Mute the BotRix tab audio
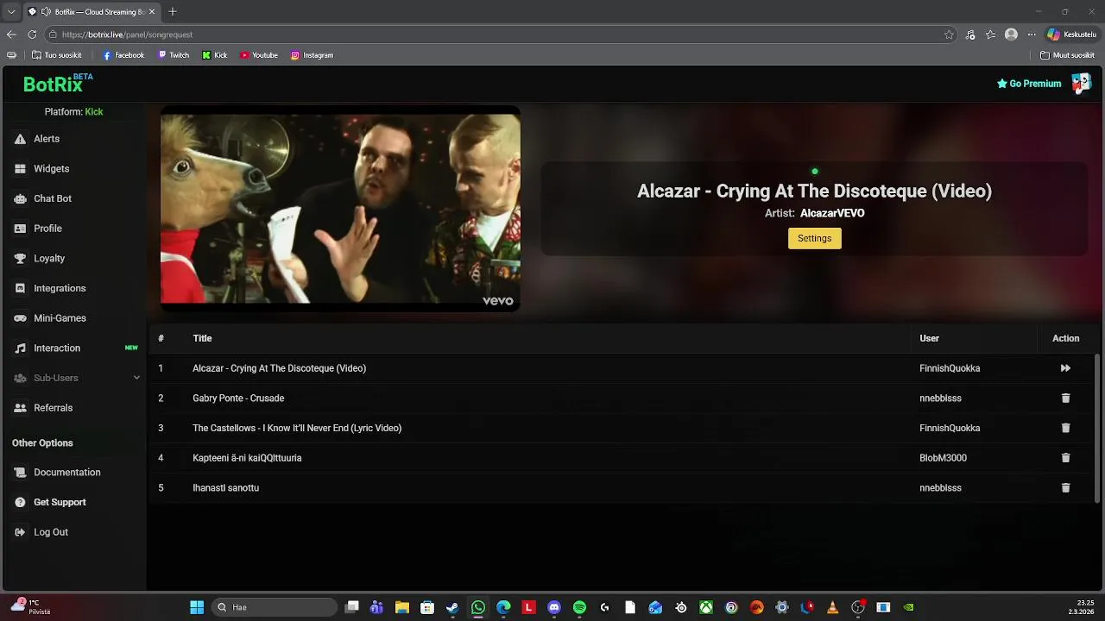 pos(46,12)
